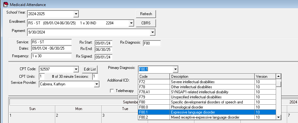
Task: Click the Medicaid Attendance window icon
Action: (6, 4)
